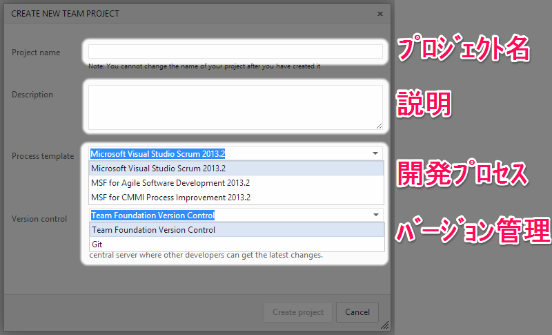Click the Description box resize grip

coord(379,126)
